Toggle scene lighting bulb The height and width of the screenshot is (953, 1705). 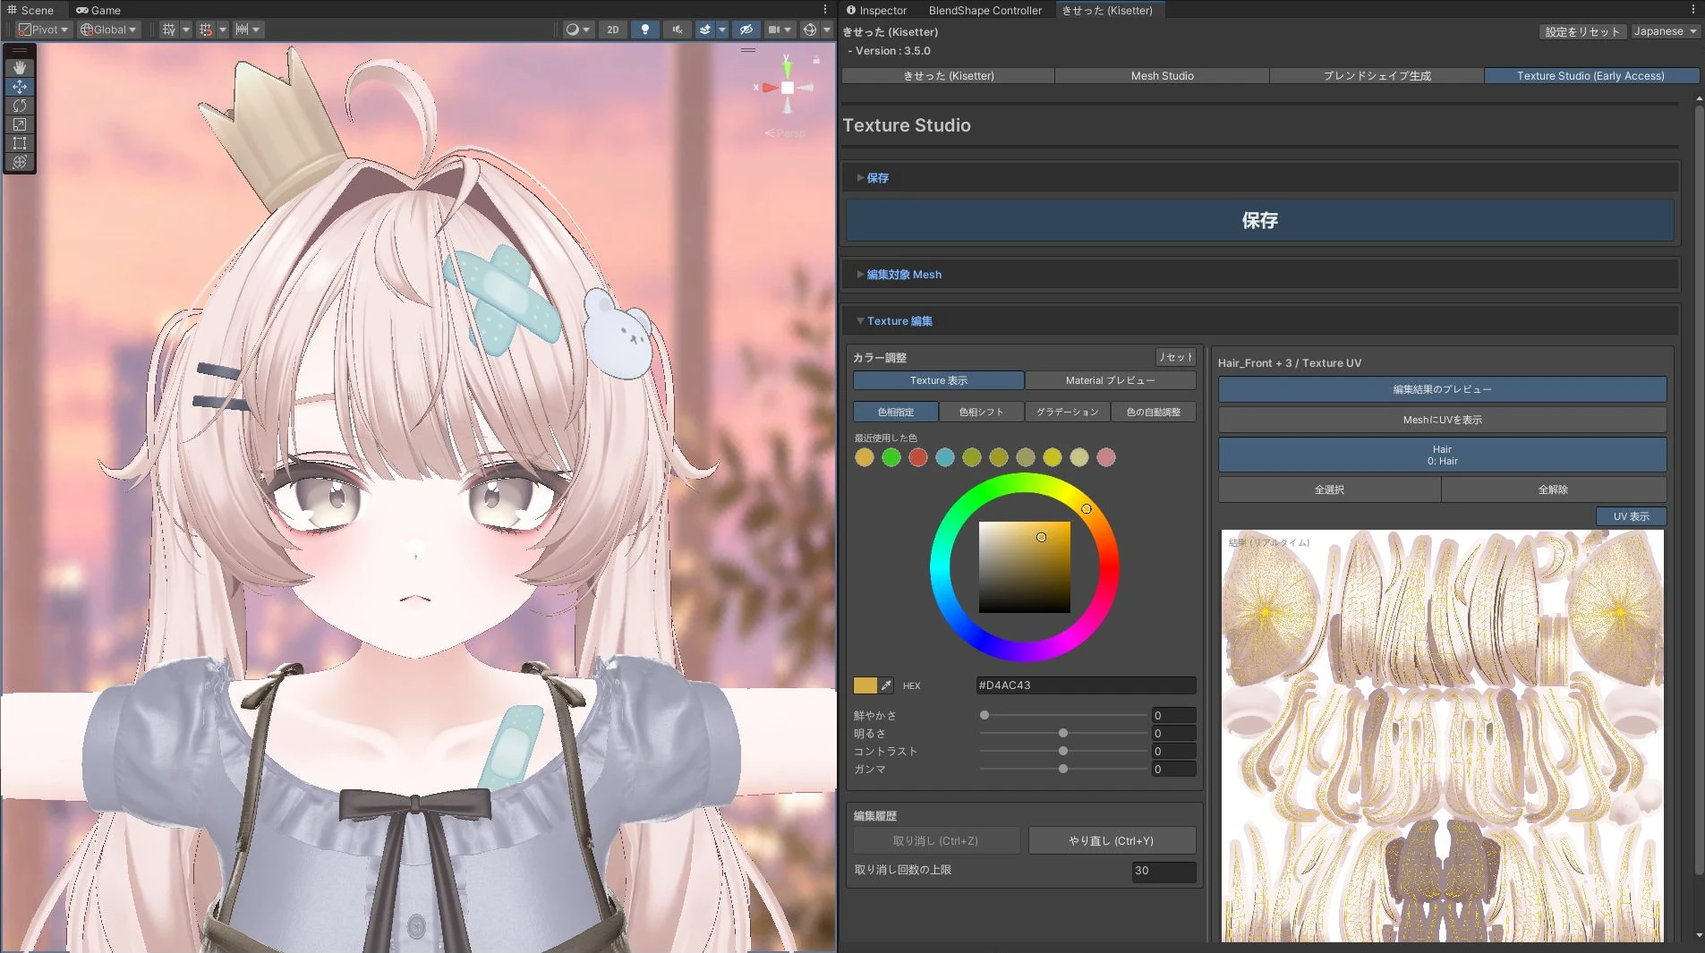645,30
